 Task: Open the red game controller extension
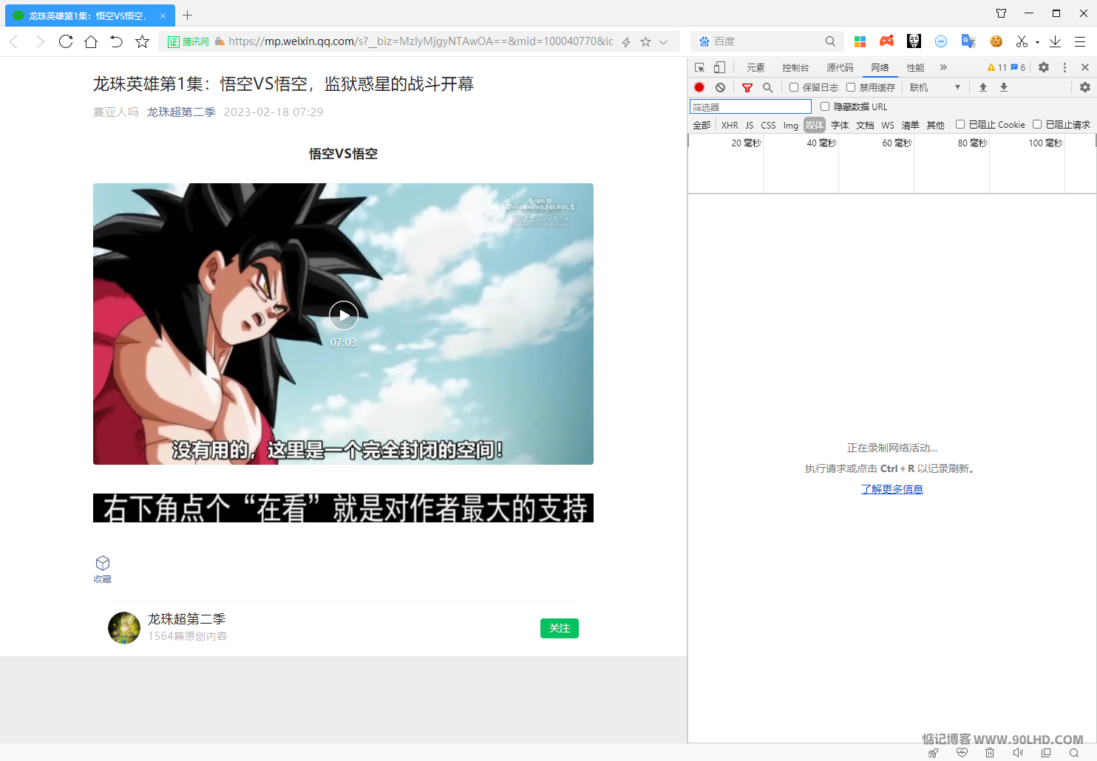click(x=886, y=41)
